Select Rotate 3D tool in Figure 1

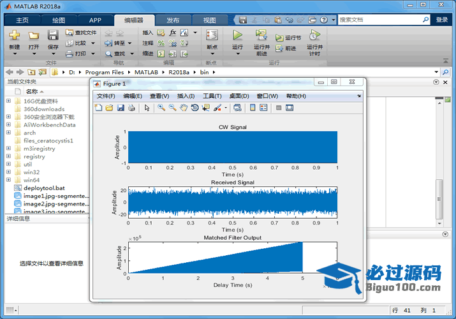point(195,108)
